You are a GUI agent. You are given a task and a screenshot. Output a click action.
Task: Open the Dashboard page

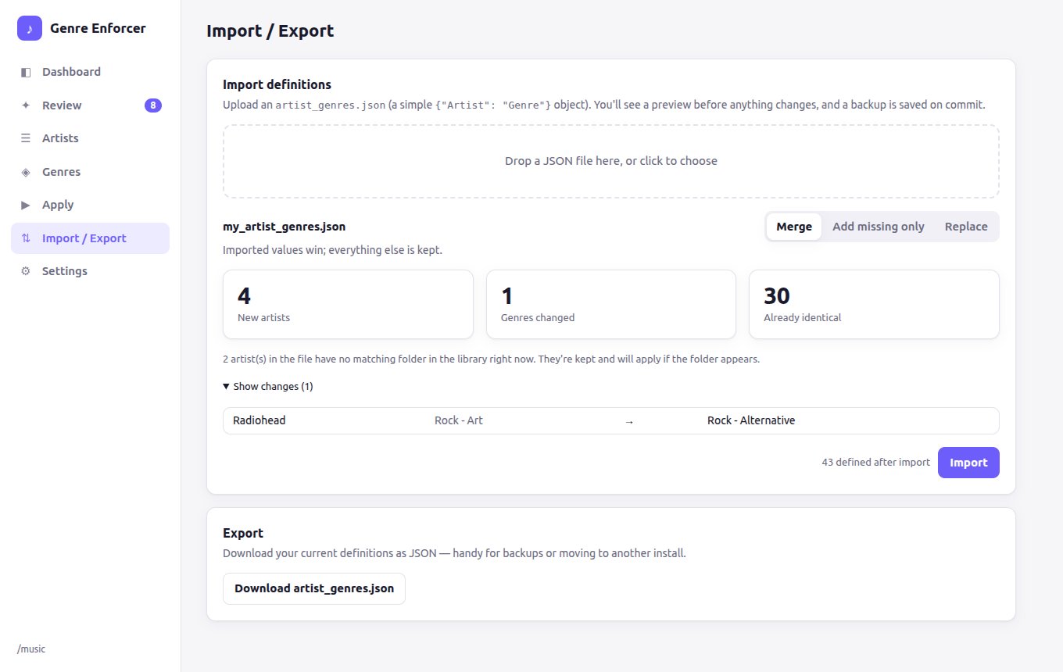[90, 72]
